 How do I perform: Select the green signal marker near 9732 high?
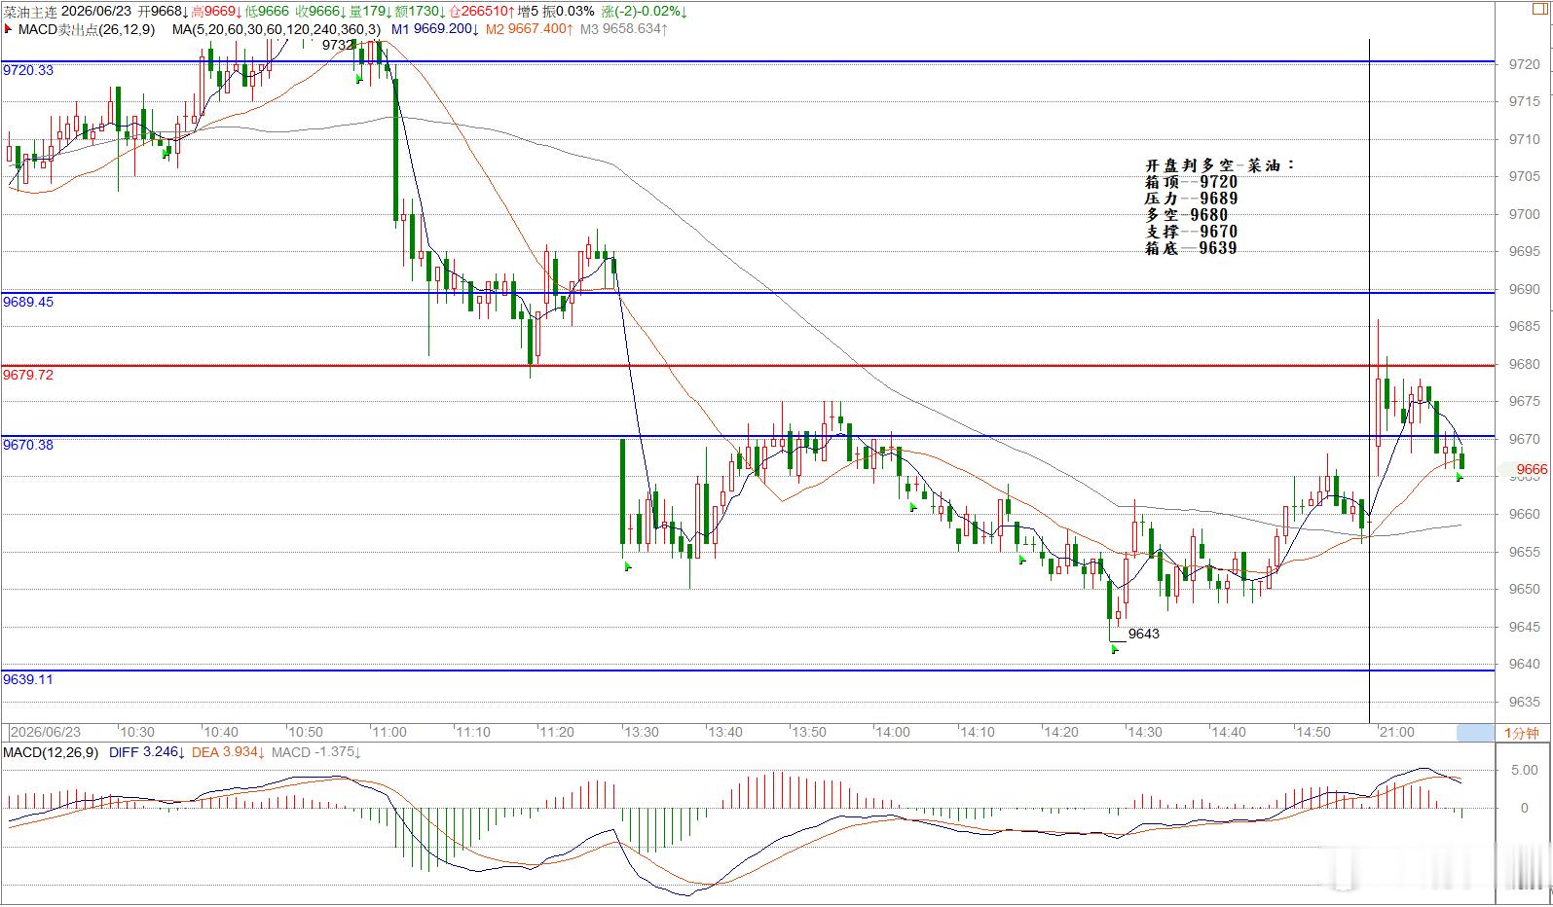pyautogui.click(x=359, y=78)
